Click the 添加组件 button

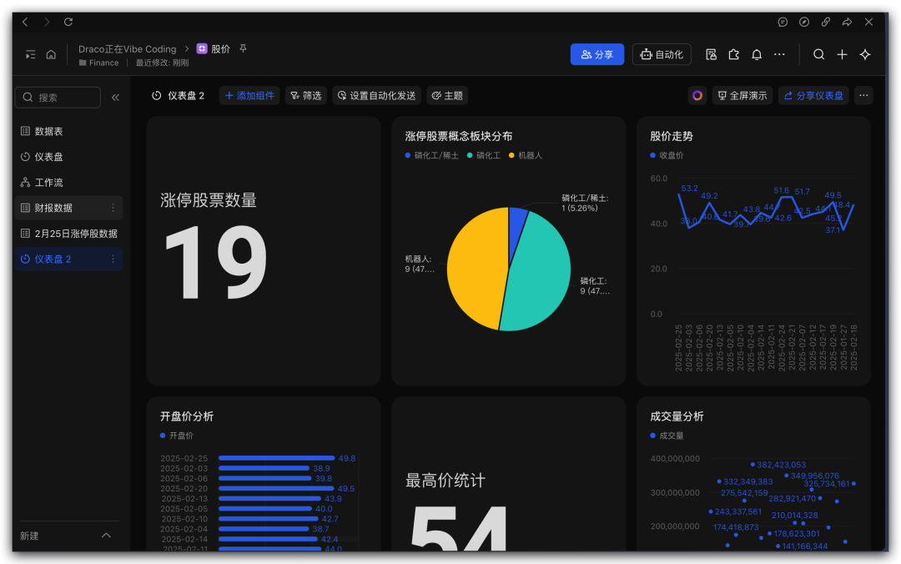click(x=249, y=96)
